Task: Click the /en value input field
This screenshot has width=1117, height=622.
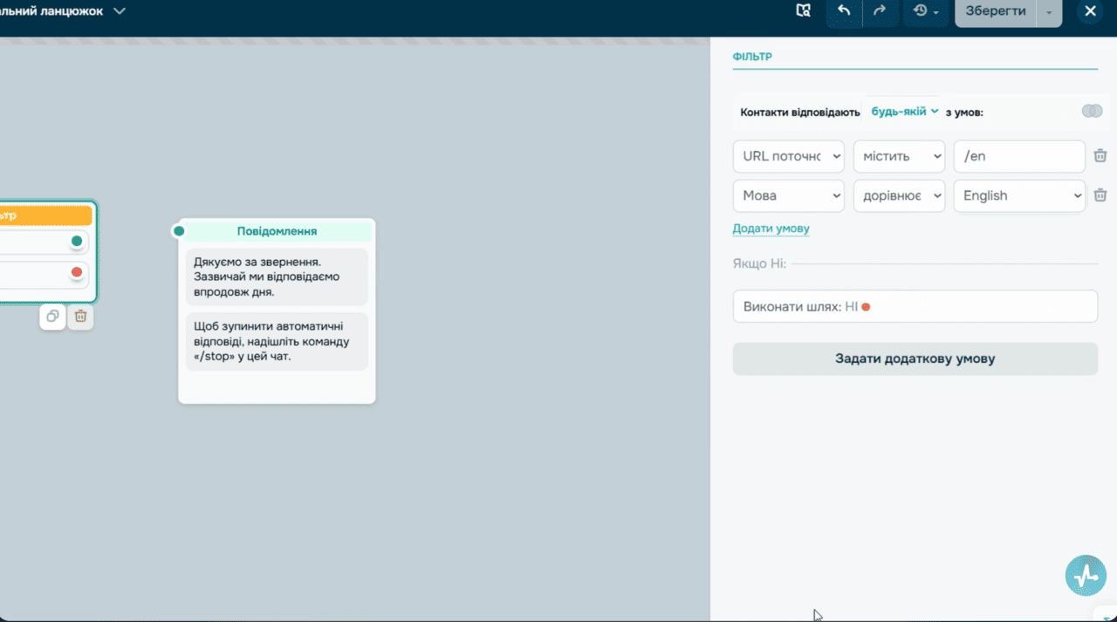Action: click(1019, 156)
